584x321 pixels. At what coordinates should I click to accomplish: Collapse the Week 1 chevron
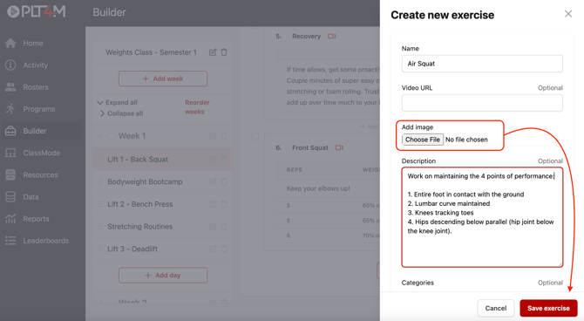pyautogui.click(x=100, y=136)
